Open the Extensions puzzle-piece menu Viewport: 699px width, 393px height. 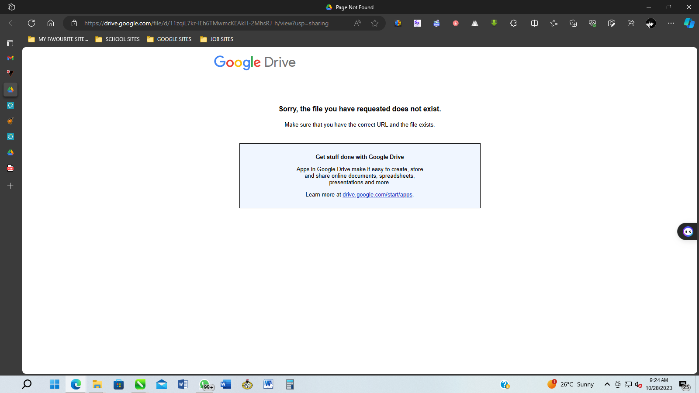pos(513,23)
